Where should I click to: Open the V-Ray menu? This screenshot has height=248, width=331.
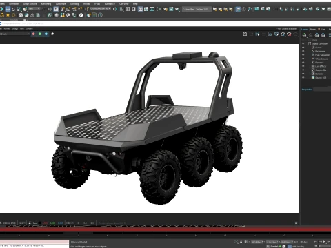97,4
